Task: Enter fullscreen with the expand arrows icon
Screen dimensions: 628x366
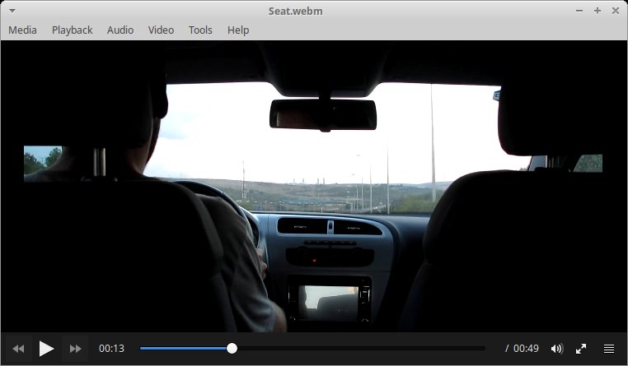Action: (x=581, y=349)
